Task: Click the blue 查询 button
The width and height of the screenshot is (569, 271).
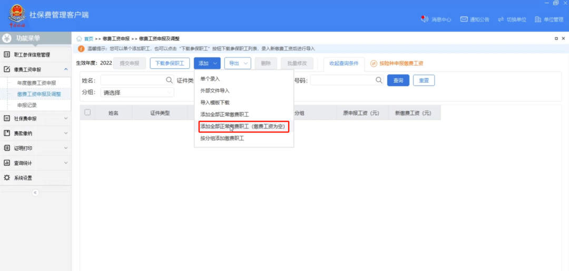Action: point(398,80)
